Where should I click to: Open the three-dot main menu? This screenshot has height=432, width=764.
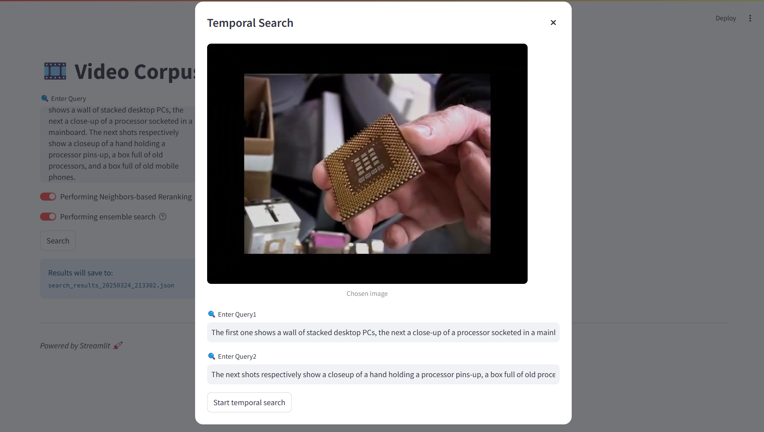click(x=750, y=18)
